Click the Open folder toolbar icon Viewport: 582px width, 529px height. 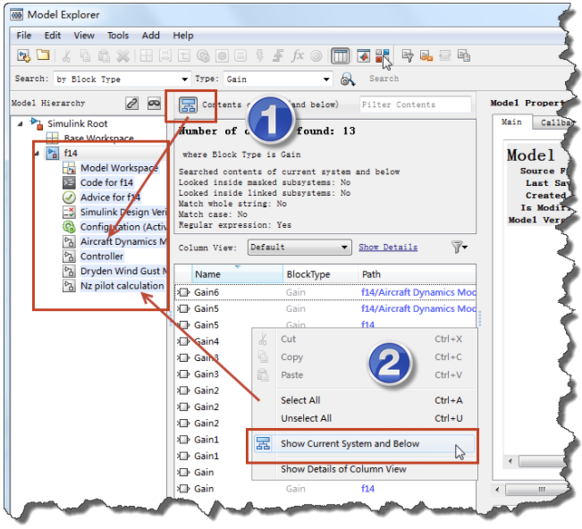click(43, 55)
